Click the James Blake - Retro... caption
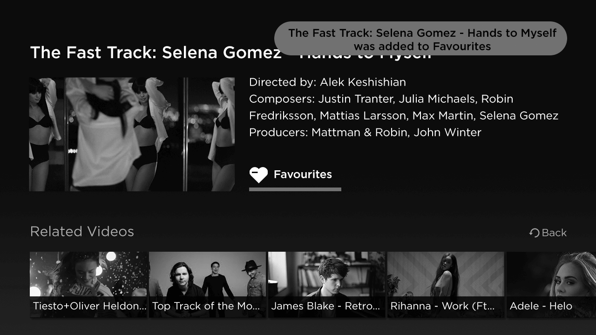 (x=325, y=306)
